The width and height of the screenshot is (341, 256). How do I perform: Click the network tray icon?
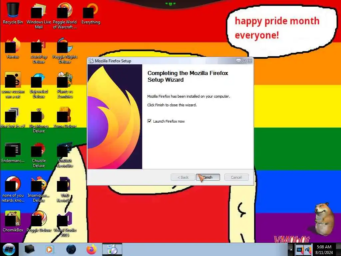tap(299, 250)
